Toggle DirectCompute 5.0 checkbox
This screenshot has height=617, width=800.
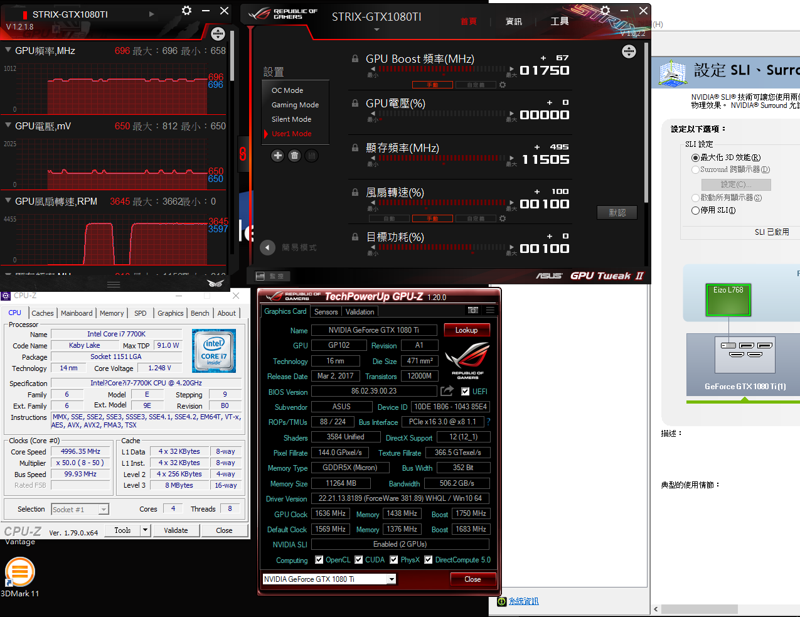(x=429, y=560)
